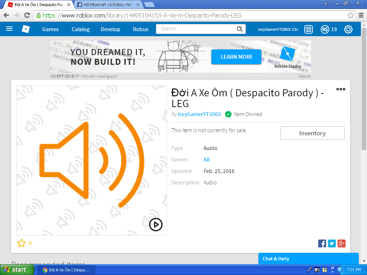Click the IceyGamerYT2003: 13+ username
Viewport: 367px width, 275px height.
click(278, 29)
